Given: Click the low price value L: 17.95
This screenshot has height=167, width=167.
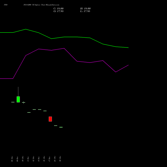Looking at the screenshot, I should tap(85, 11).
